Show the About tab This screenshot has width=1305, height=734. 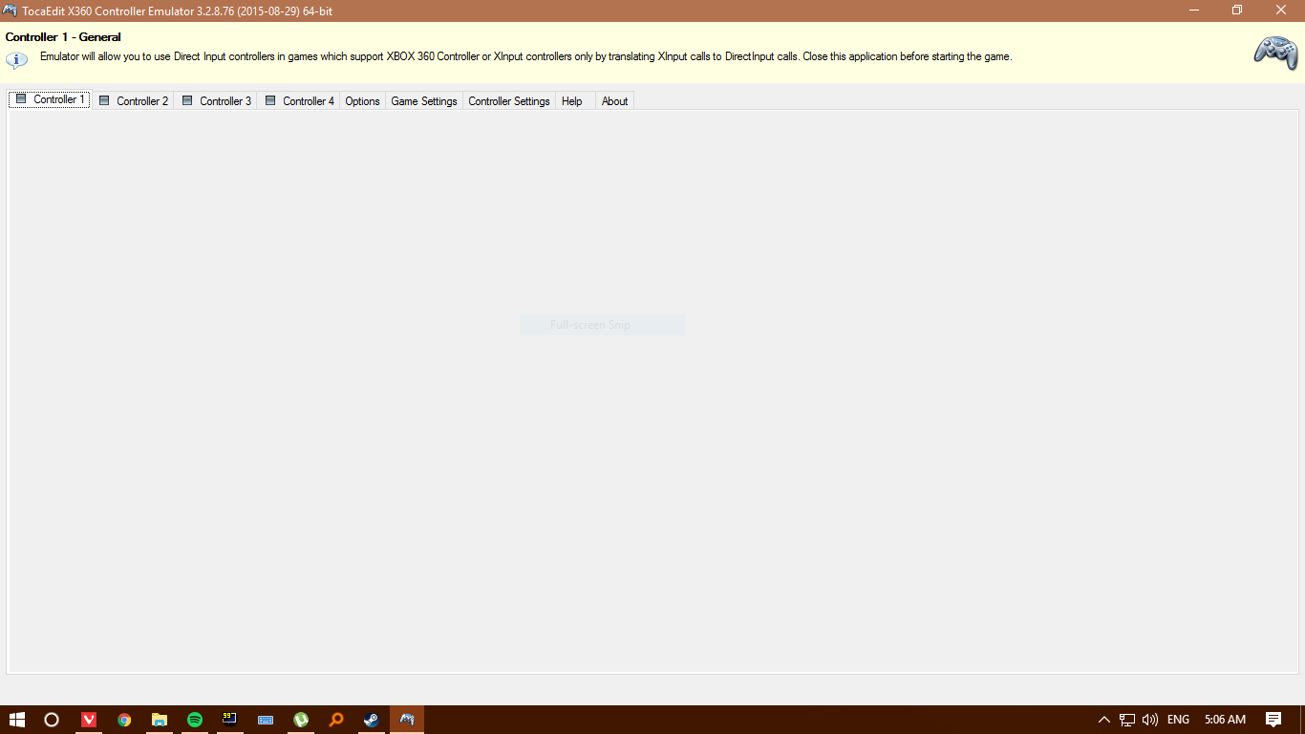[x=615, y=100]
